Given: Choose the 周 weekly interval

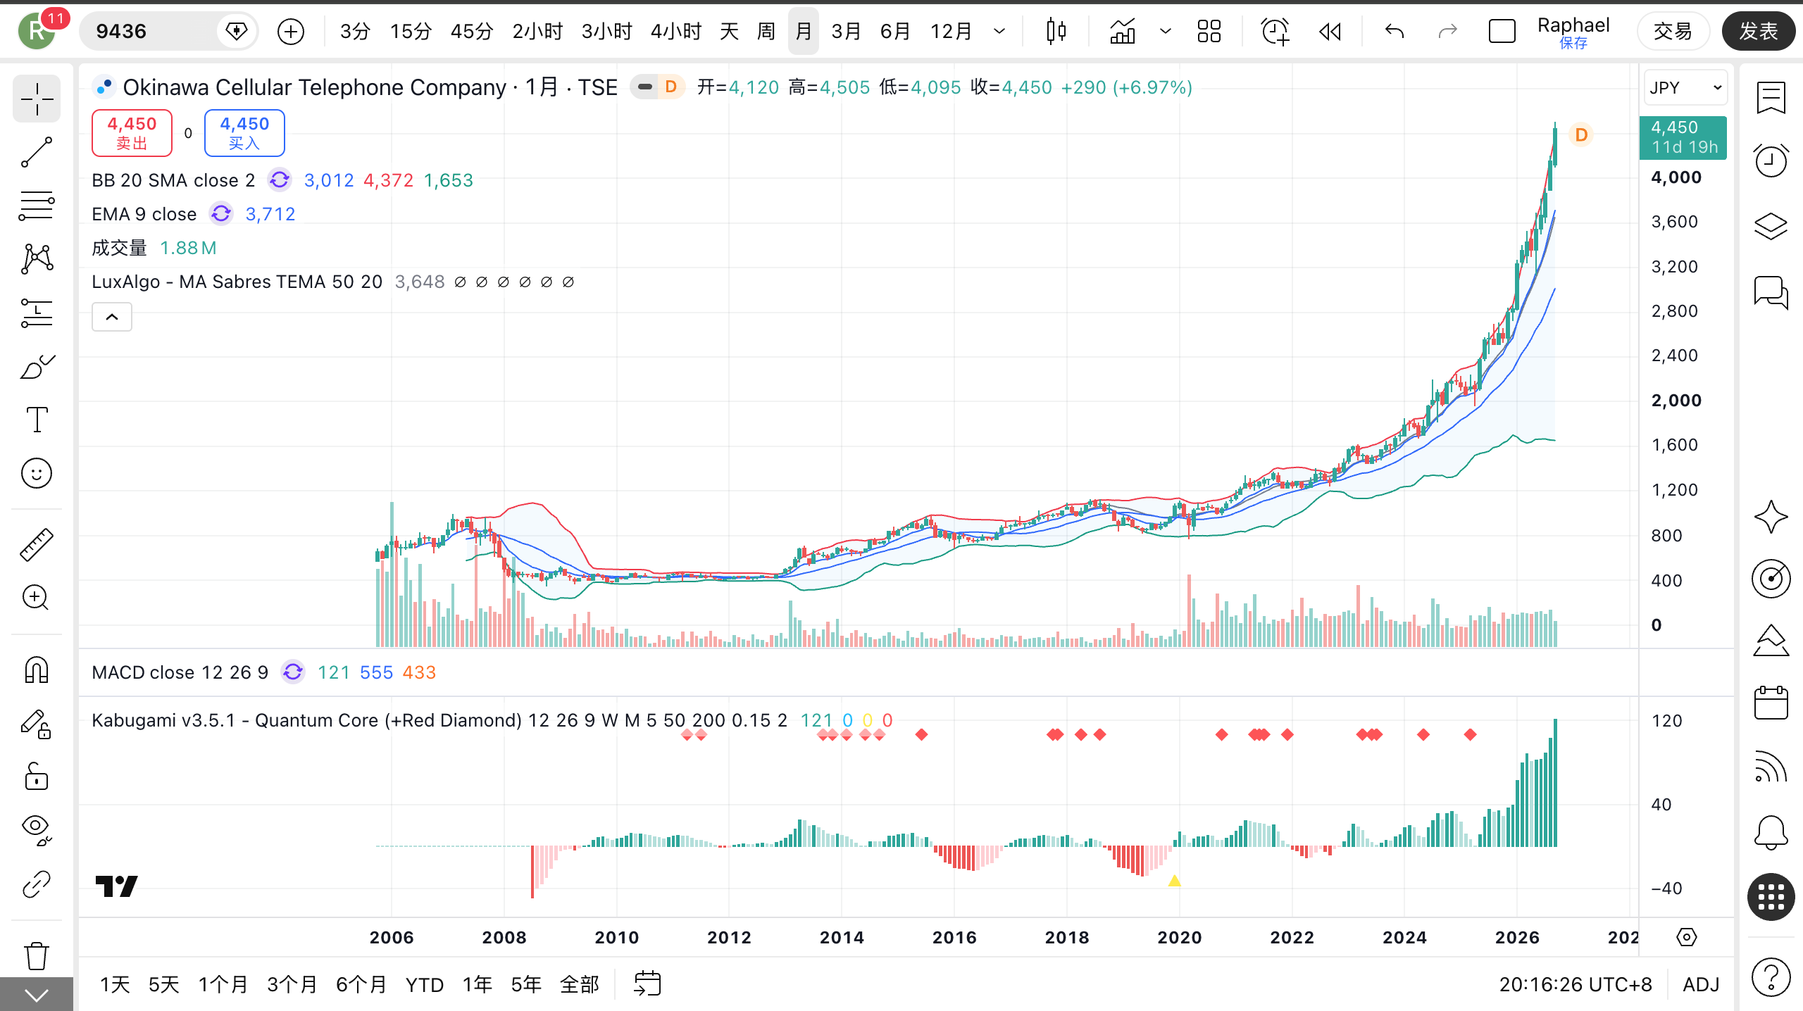Looking at the screenshot, I should pos(766,31).
